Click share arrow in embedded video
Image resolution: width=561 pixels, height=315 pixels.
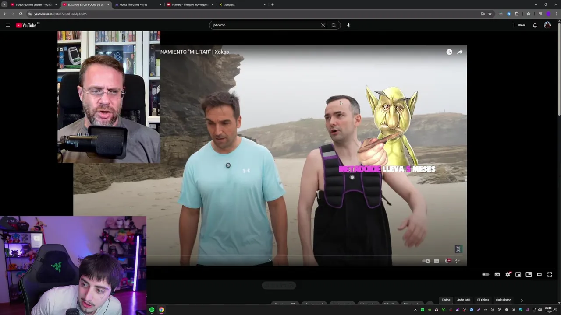point(460,52)
